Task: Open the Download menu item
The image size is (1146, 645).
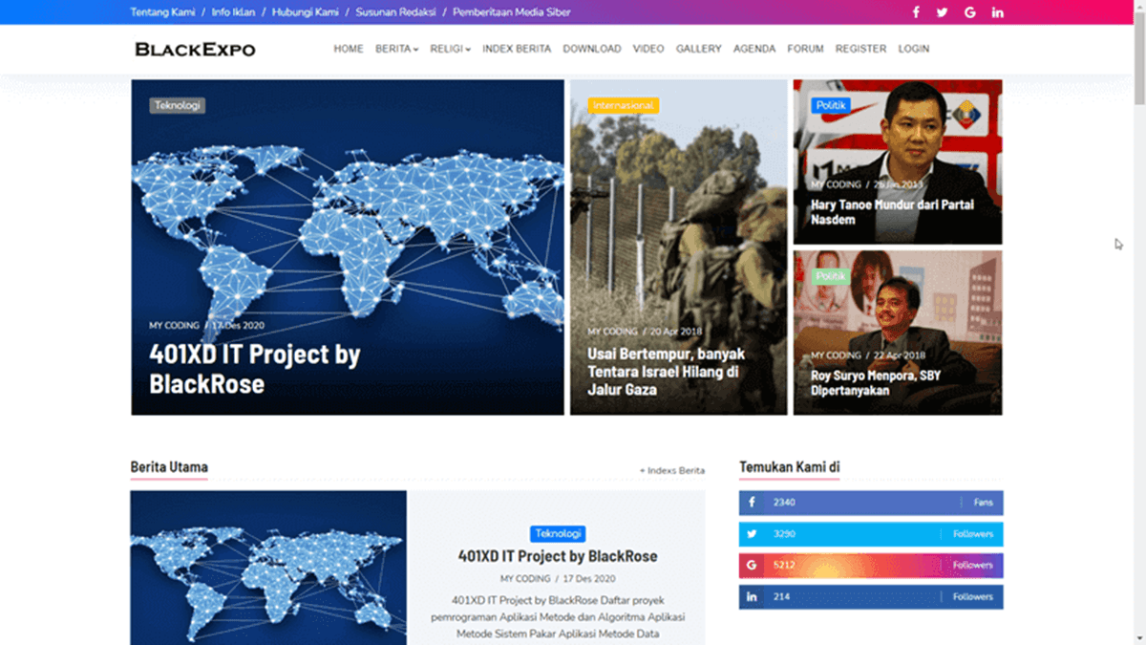Action: pos(592,49)
